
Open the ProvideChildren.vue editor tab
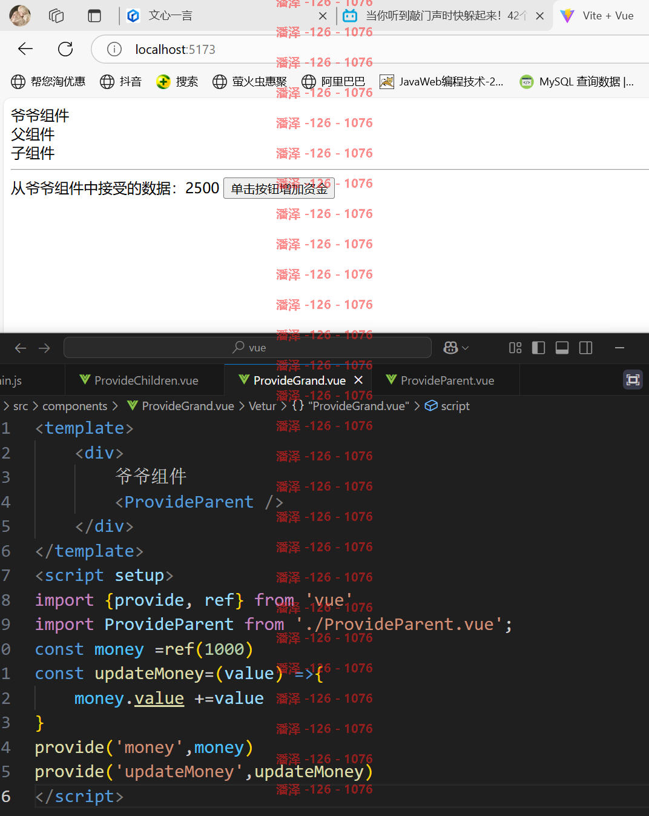(145, 380)
